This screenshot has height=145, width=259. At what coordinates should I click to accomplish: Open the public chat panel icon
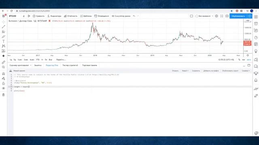(x=256, y=60)
